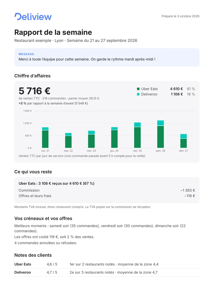Image resolution: width=214 pixels, height=281 pixels.
Task: Click the '81 %' share value
Action: click(191, 89)
